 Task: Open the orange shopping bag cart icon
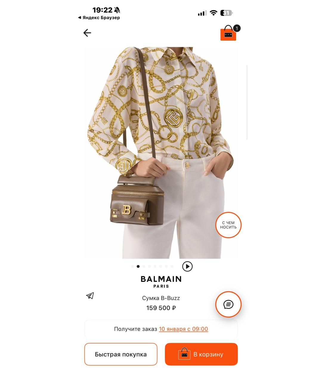[x=228, y=33]
